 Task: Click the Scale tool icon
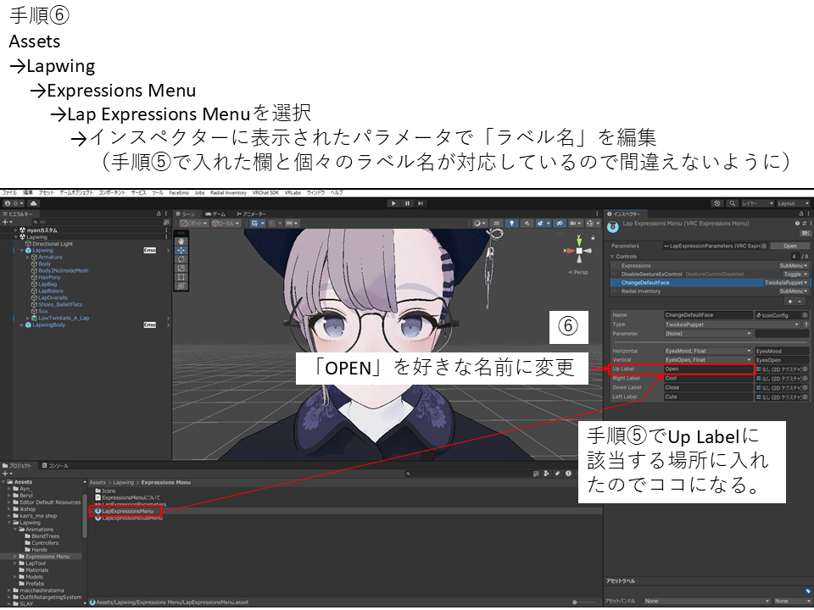point(181,269)
